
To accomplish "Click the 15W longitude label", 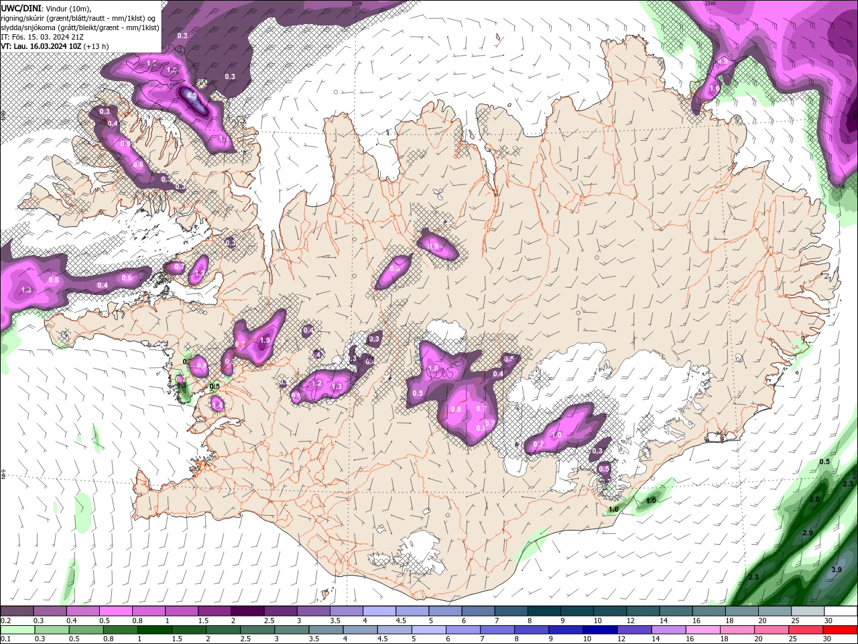I will pos(709,3).
